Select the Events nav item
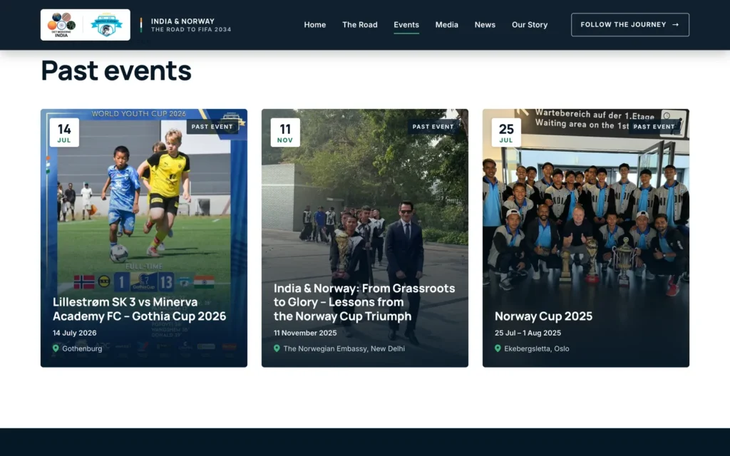This screenshot has width=730, height=456. (406, 25)
